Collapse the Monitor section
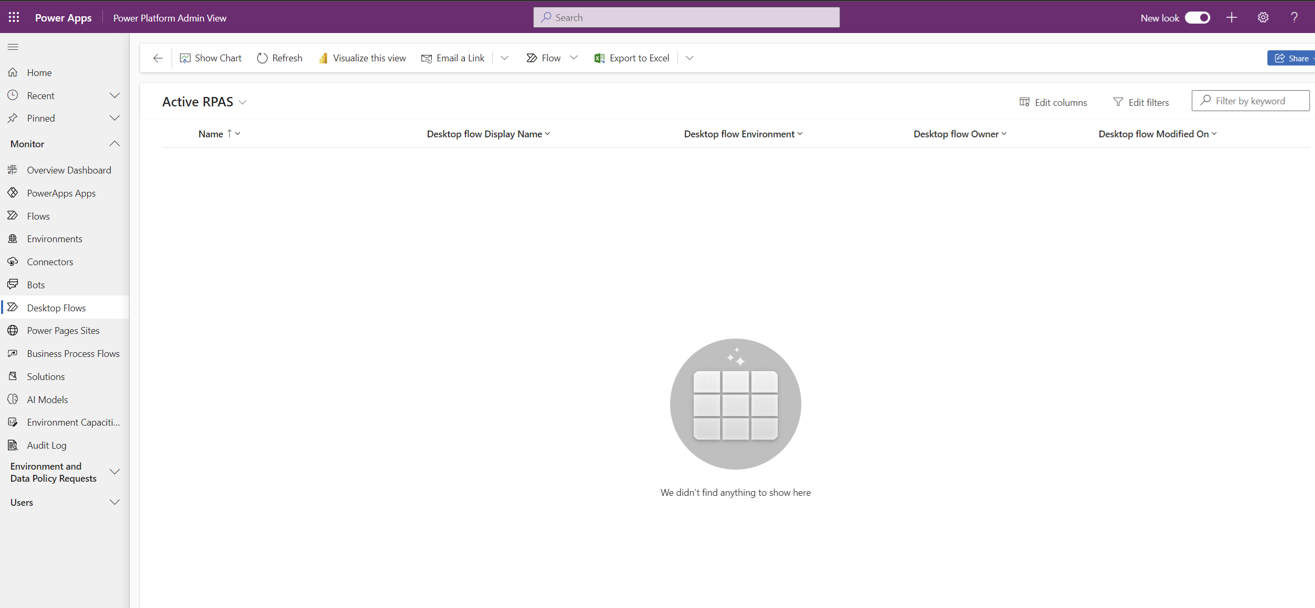 pos(115,143)
